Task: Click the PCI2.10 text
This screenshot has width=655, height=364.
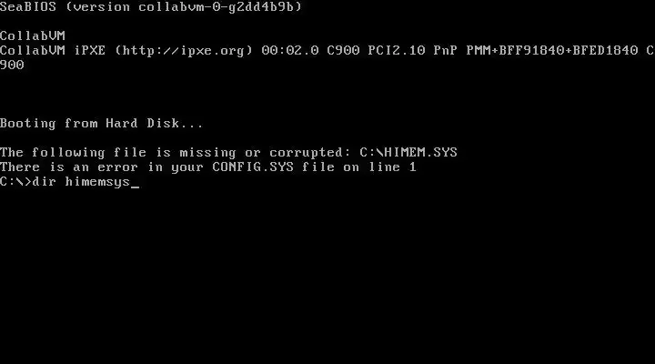Action: (x=397, y=51)
